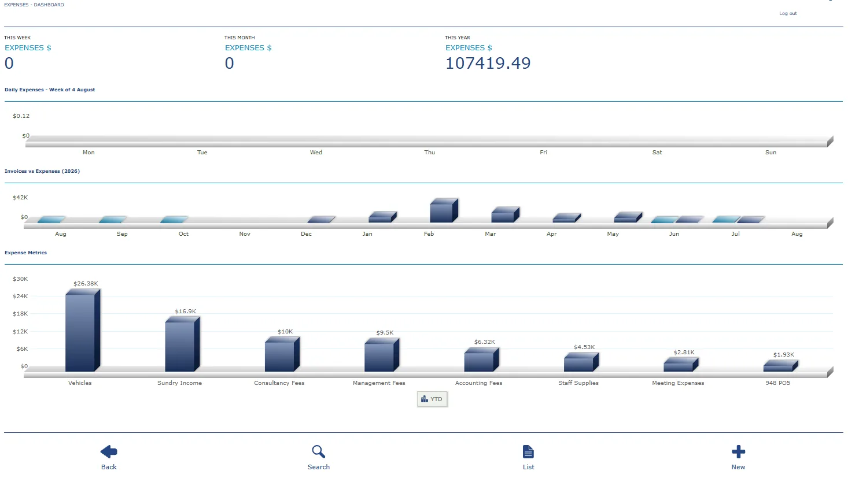
Task: Select the Accounting Fees bar
Action: tap(481, 359)
